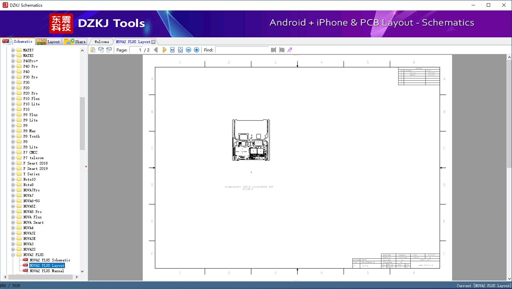512x289 pixels.
Task: Expand the Y Series folder
Action: coord(13,174)
